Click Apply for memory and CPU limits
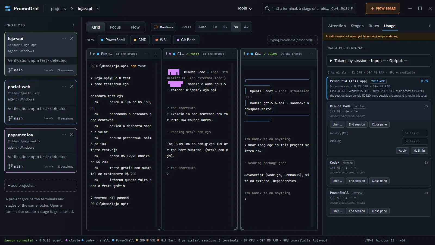The height and width of the screenshot is (245, 435). coord(402,151)
